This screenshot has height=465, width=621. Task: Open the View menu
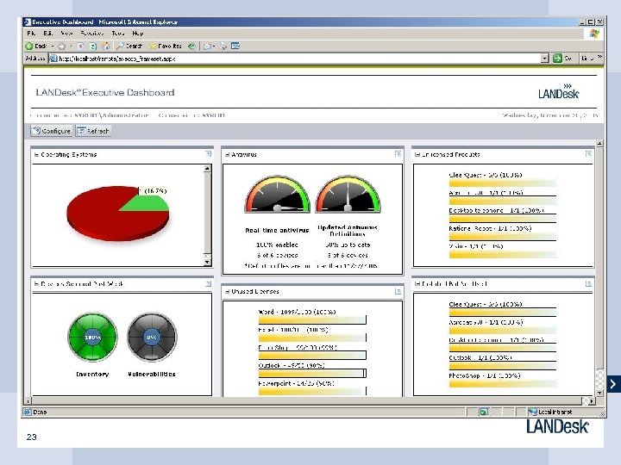[67, 34]
